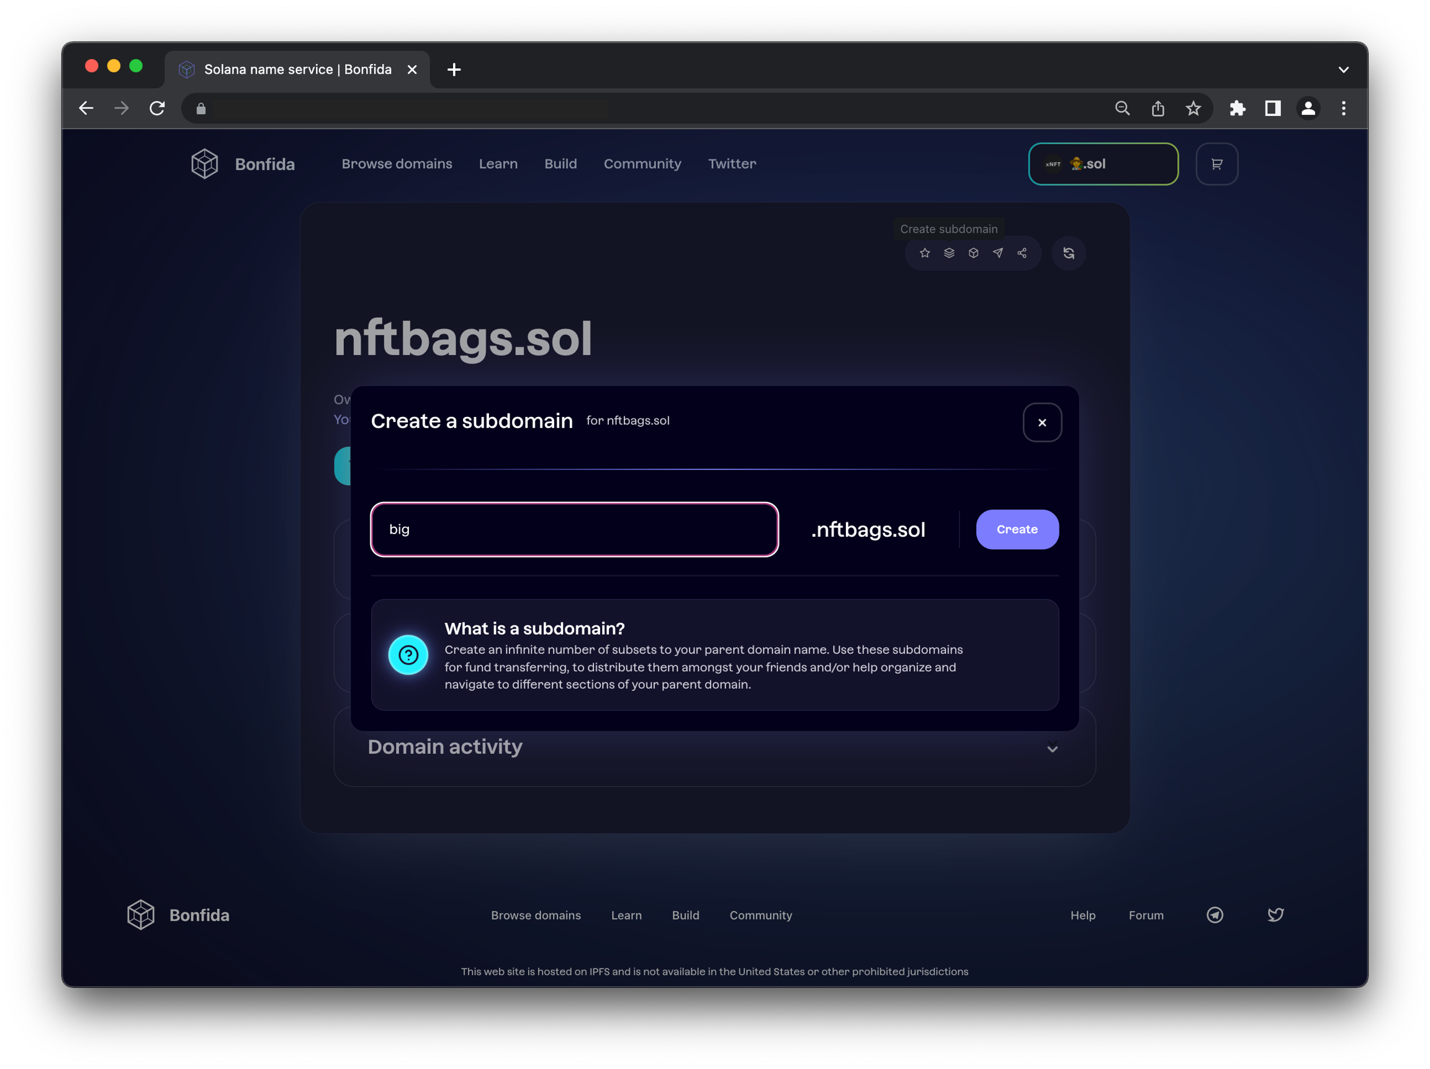This screenshot has width=1430, height=1069.
Task: Open the shopping cart icon
Action: tap(1216, 164)
